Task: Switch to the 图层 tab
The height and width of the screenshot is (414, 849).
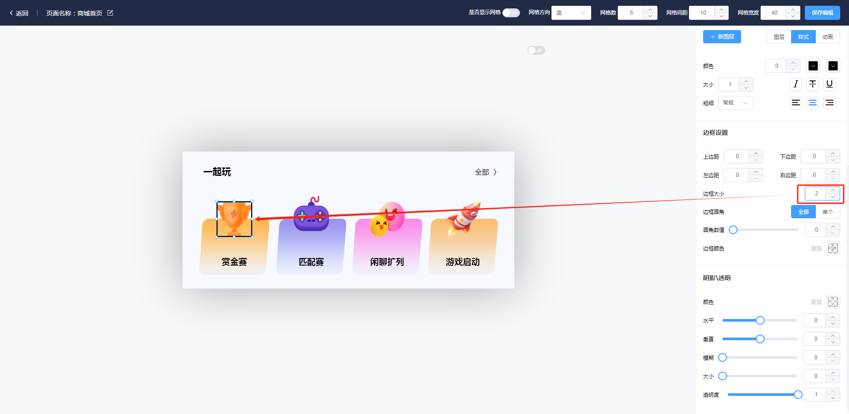Action: point(779,37)
